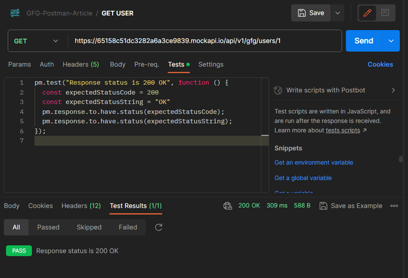Screen dimensions: 408x278
Task: Filter test results by Passed
Action: pos(48,227)
